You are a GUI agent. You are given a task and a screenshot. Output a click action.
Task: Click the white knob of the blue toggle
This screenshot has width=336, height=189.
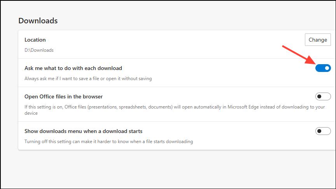pos(327,68)
